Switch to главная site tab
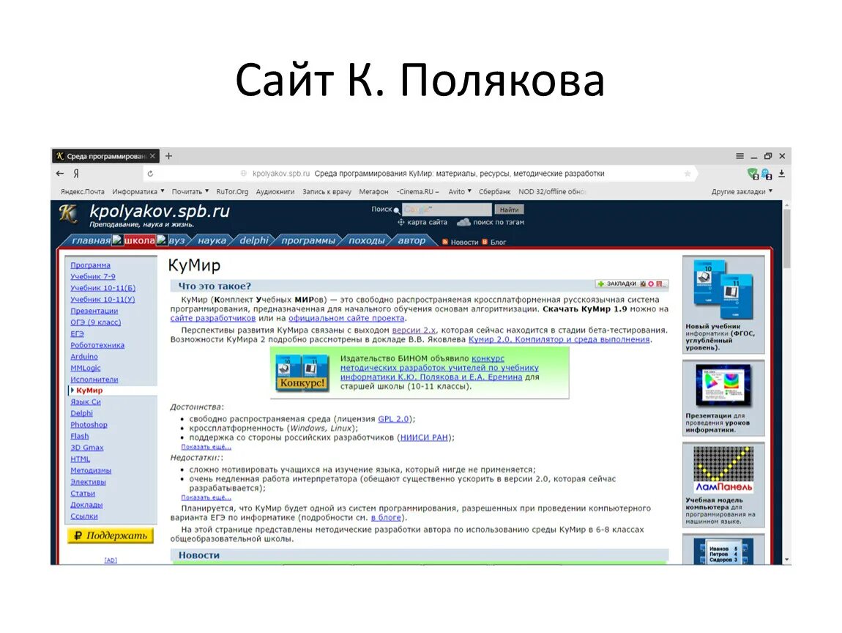The width and height of the screenshot is (842, 633). (x=91, y=241)
